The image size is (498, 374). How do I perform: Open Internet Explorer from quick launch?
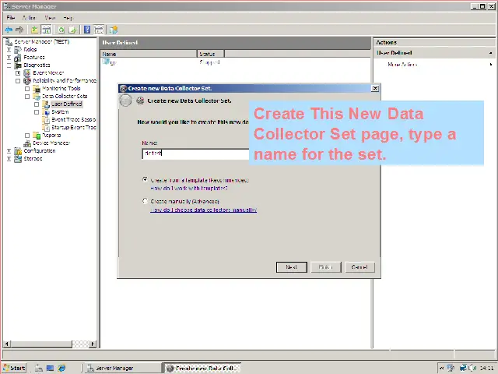coord(62,368)
